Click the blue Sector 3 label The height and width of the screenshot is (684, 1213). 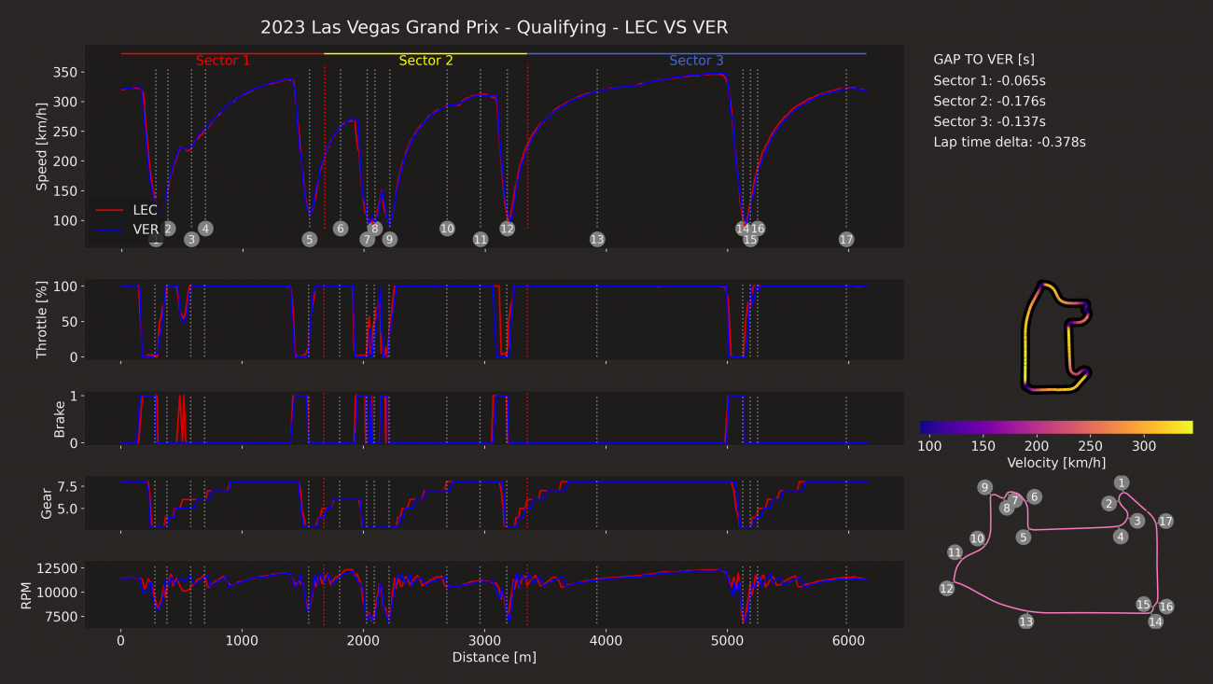point(696,61)
